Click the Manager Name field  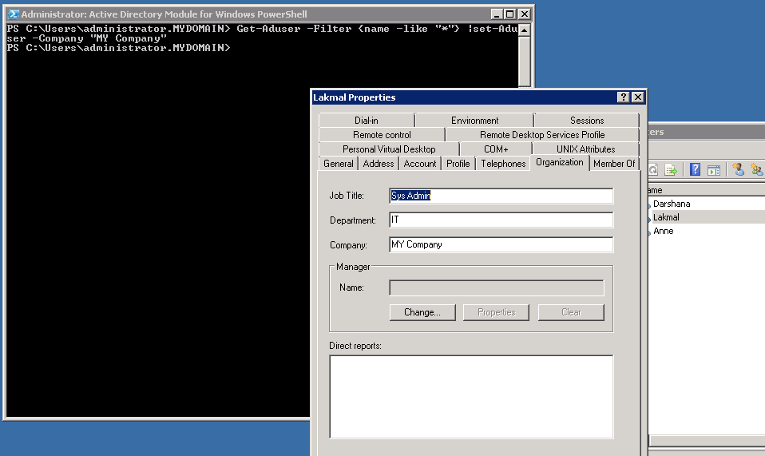point(496,287)
